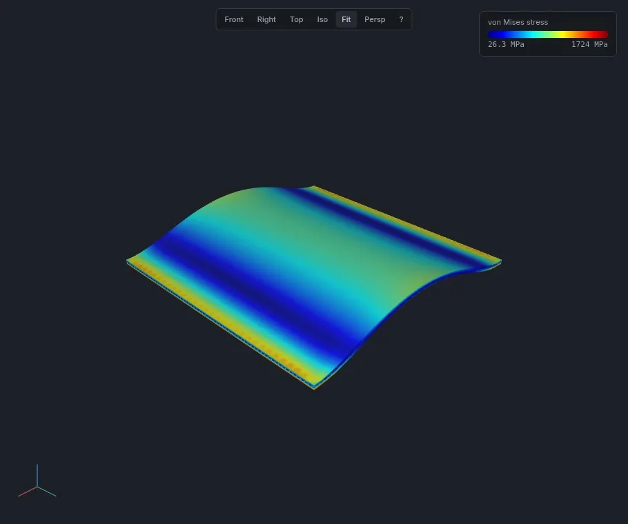Switch to the Front view
Screen dimensions: 628x524
coord(233,19)
